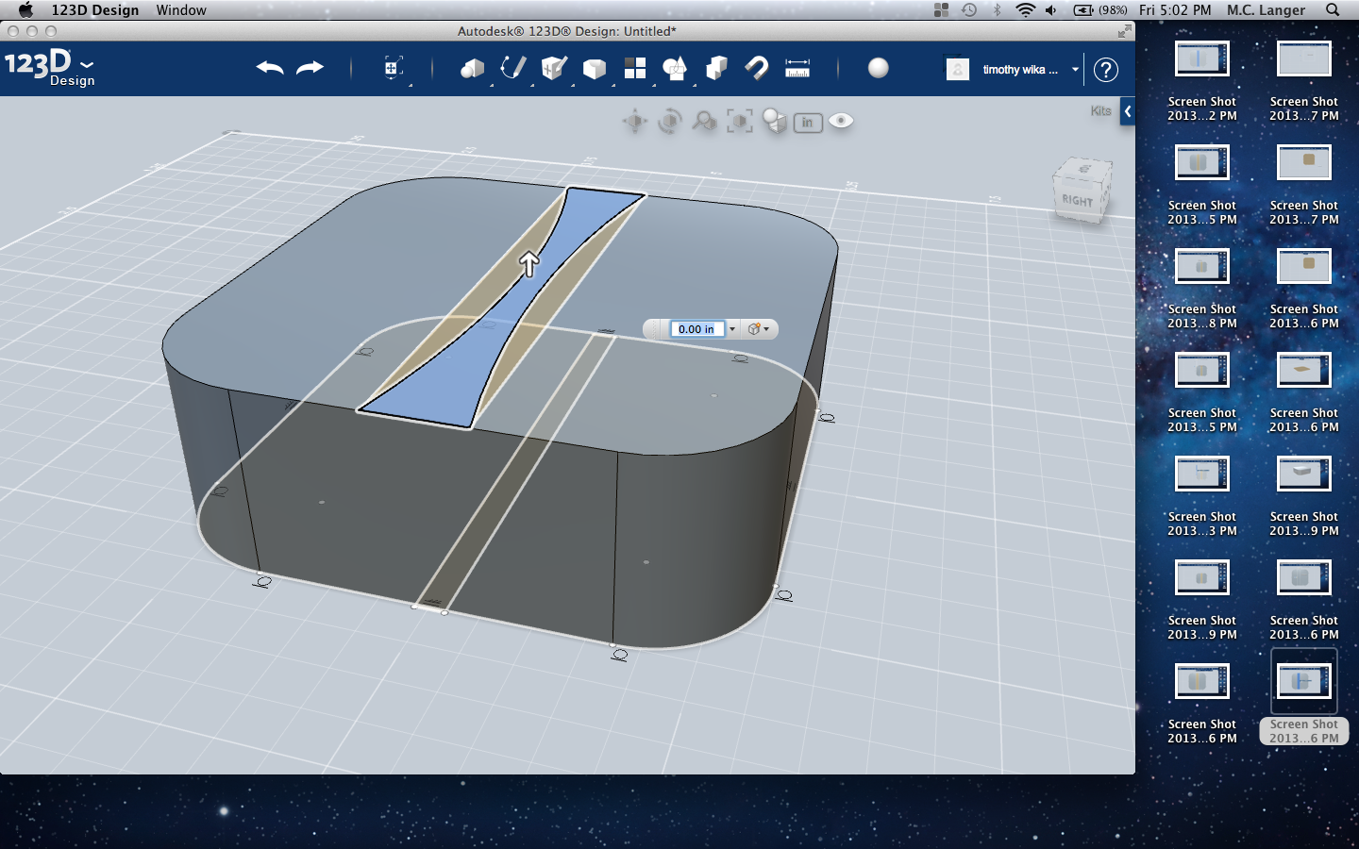Click the 0.00 in distance field
Viewport: 1359px width, 849px height.
tap(696, 329)
